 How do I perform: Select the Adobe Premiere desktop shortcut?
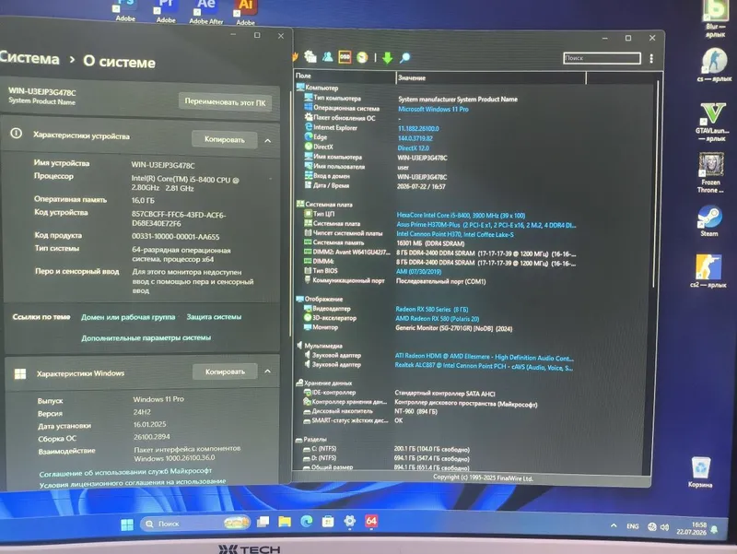point(166,11)
